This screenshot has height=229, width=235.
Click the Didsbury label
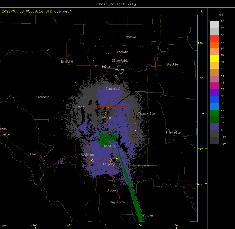coord(104,117)
